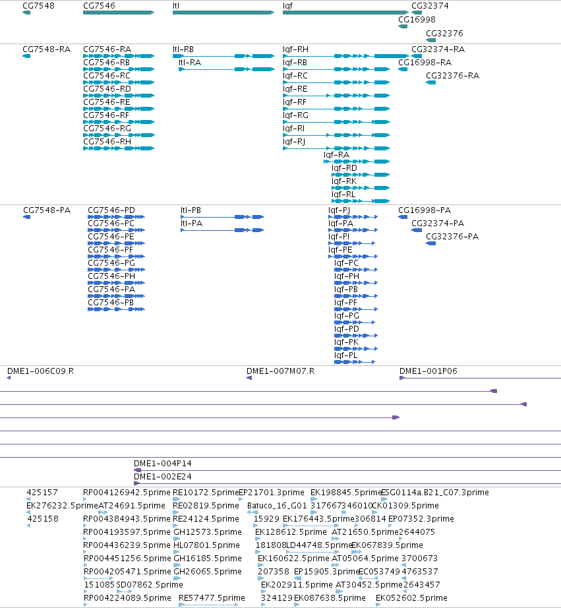
Task: Select the DME1-007M07.R BAC label
Action: pos(280,371)
